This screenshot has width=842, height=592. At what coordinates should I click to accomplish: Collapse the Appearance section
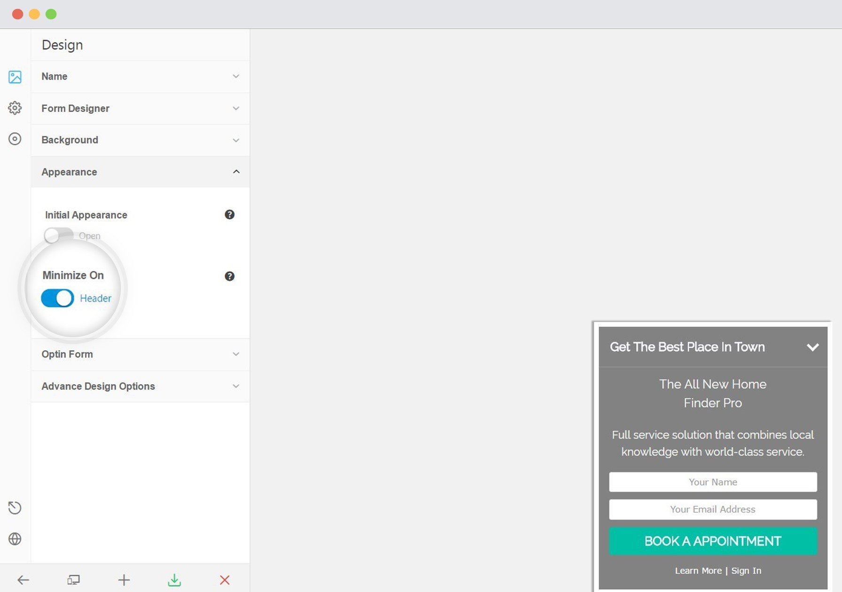140,172
